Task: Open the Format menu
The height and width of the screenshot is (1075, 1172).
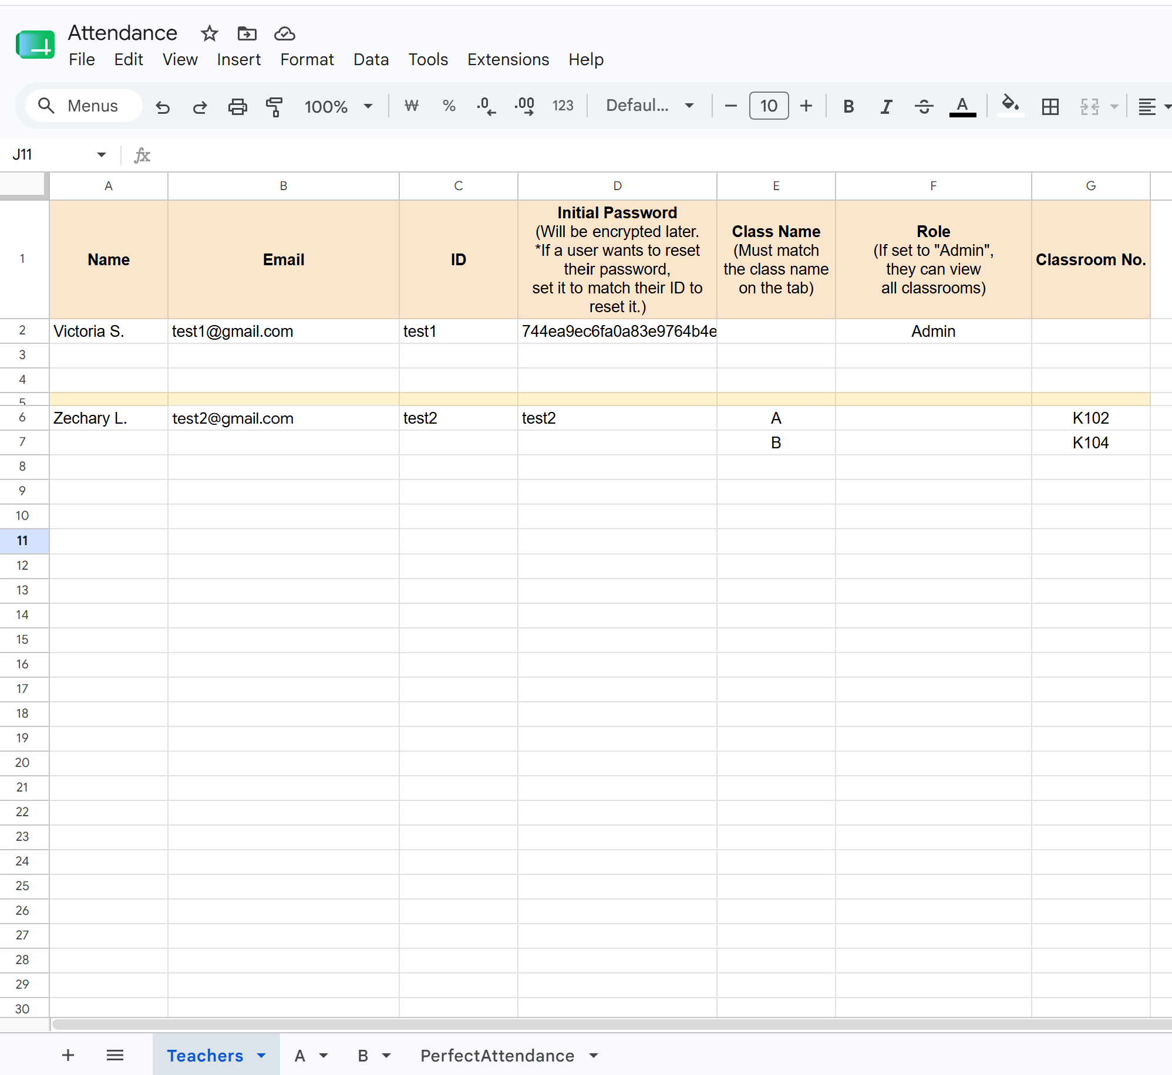Action: (x=307, y=60)
